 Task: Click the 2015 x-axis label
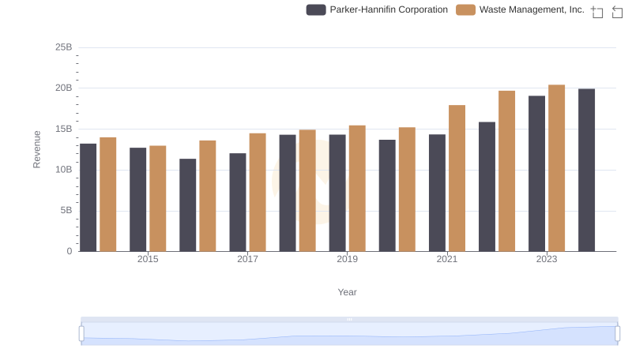coord(148,259)
